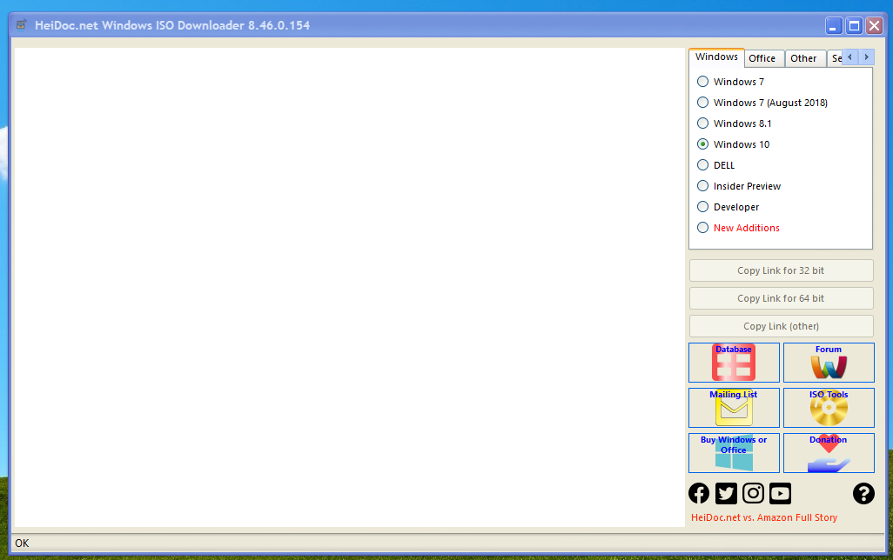Image resolution: width=893 pixels, height=560 pixels.
Task: Open the Mailing List envelope tile
Action: [x=734, y=408]
